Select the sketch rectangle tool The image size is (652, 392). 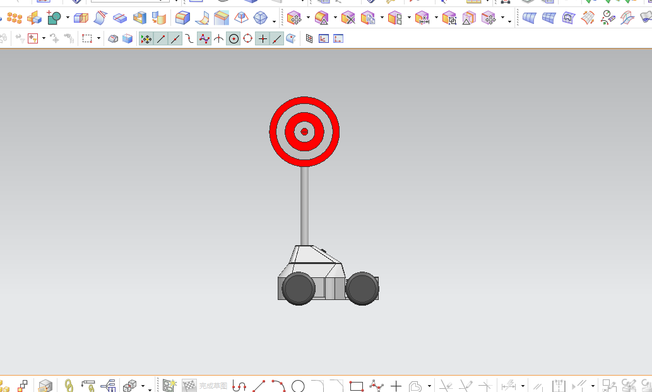pos(357,386)
